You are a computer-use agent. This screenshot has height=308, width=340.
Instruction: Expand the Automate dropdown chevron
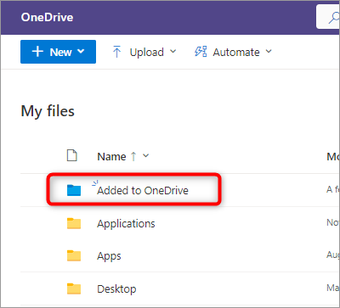269,52
